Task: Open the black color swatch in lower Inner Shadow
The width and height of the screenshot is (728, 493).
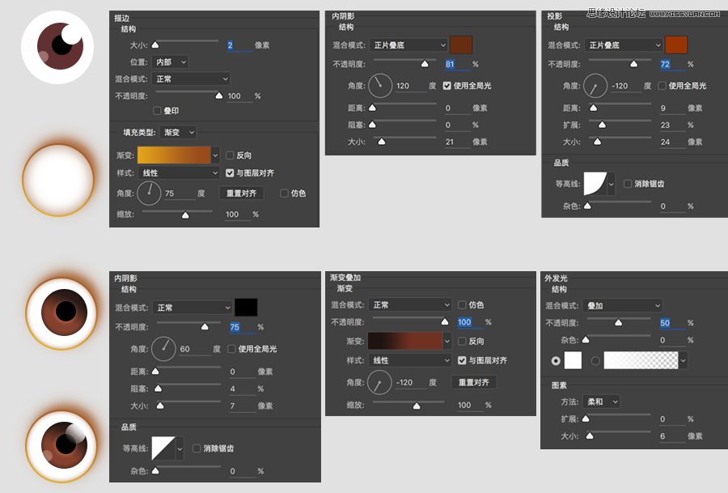Action: point(246,308)
